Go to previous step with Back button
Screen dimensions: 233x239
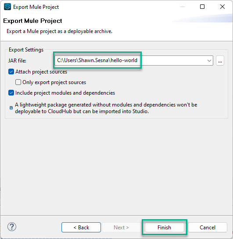(81, 228)
